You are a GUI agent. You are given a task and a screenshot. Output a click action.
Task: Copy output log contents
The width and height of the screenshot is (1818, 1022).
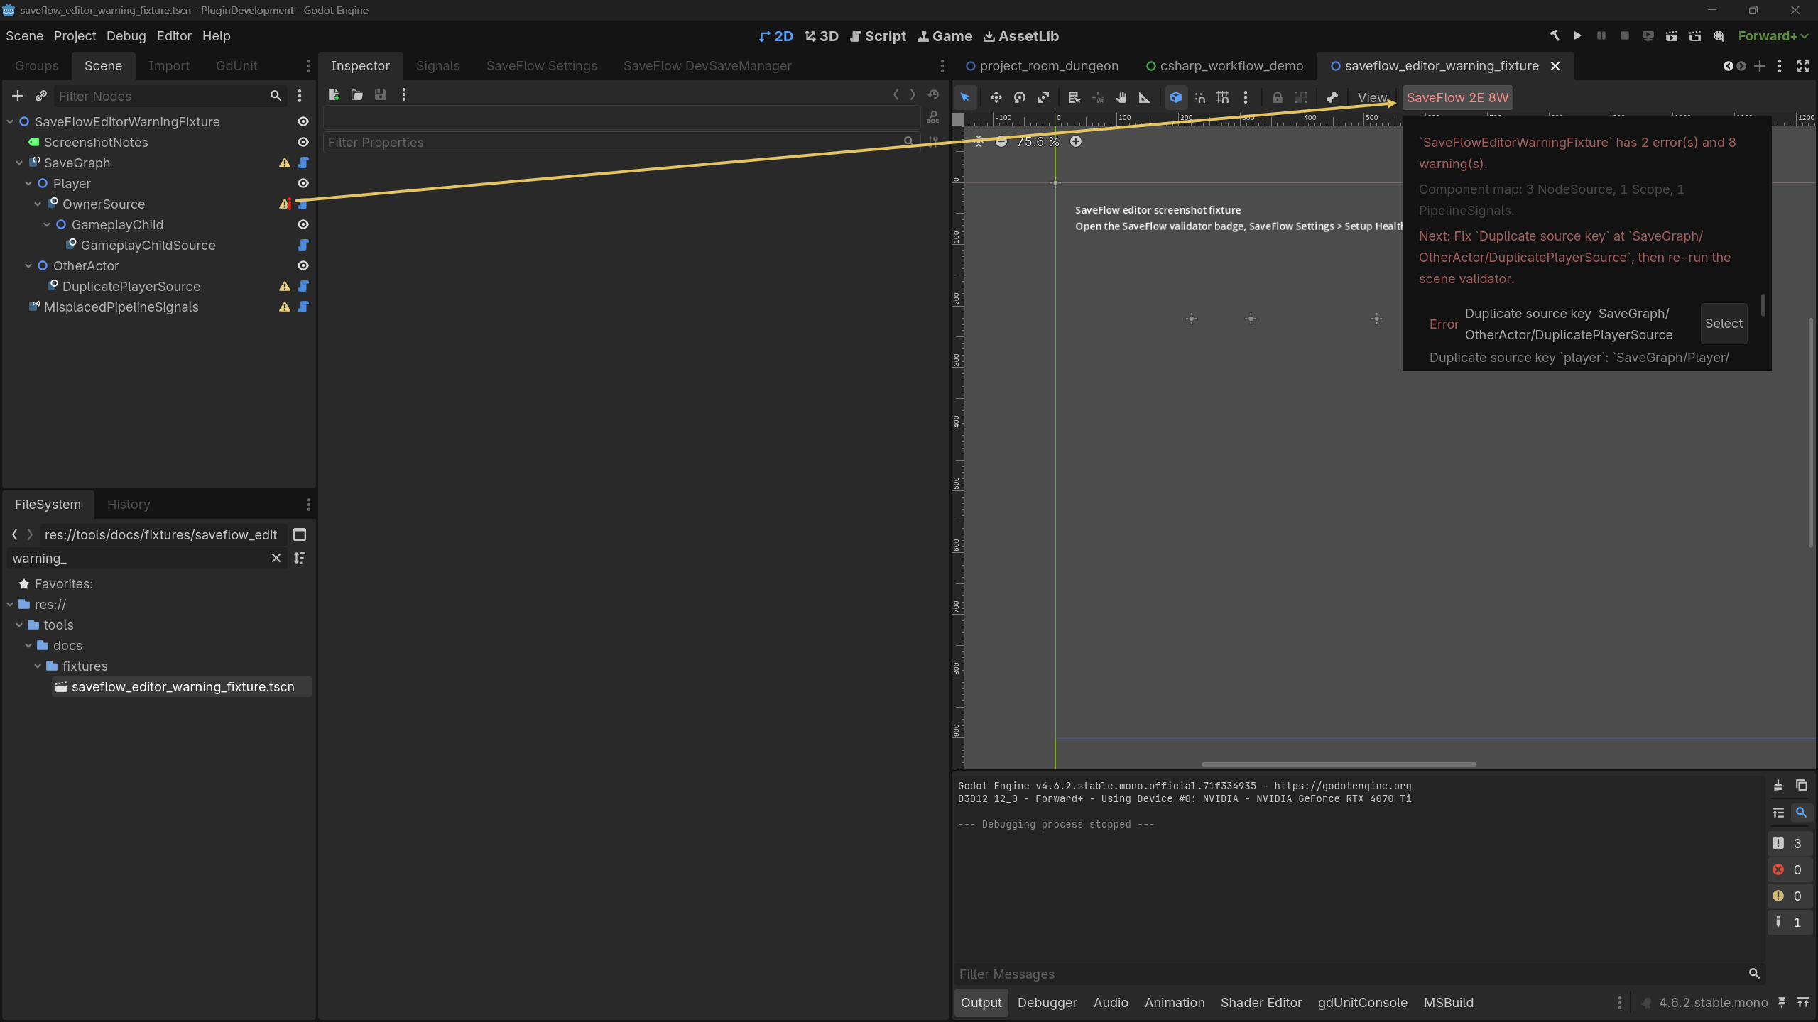tap(1802, 786)
